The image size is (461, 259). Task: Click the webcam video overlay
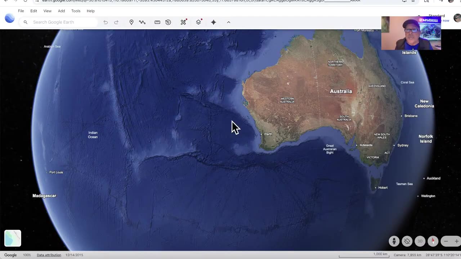coord(411,33)
